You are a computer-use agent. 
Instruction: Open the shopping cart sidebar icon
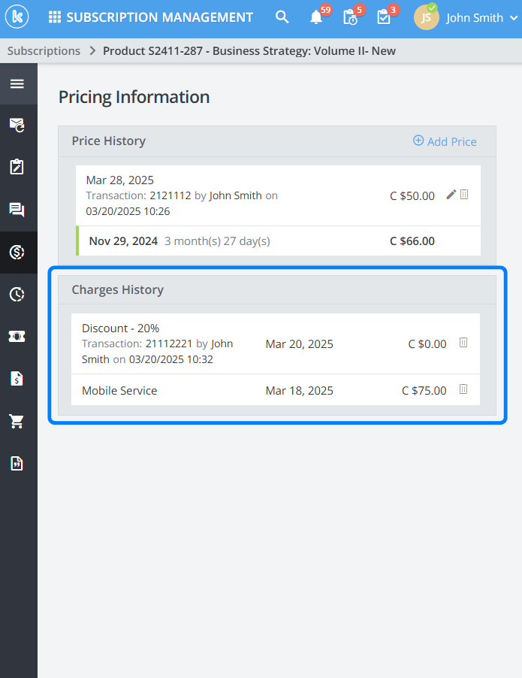pyautogui.click(x=17, y=421)
